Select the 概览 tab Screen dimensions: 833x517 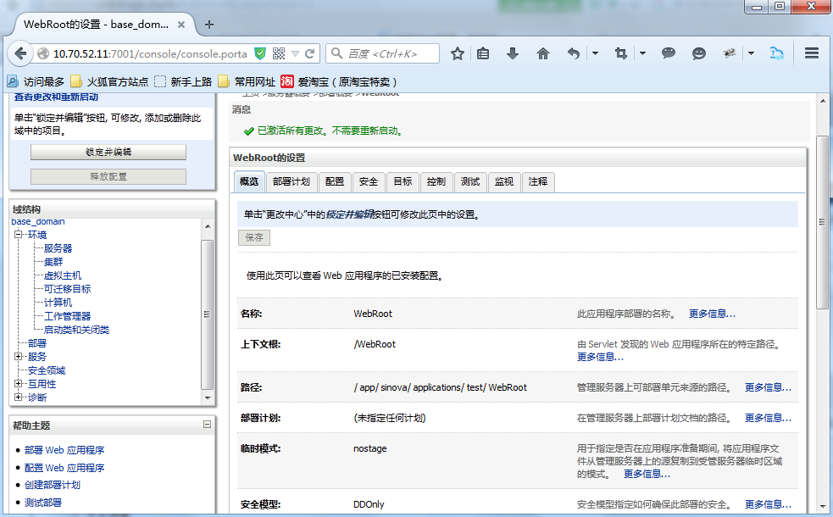(x=248, y=181)
